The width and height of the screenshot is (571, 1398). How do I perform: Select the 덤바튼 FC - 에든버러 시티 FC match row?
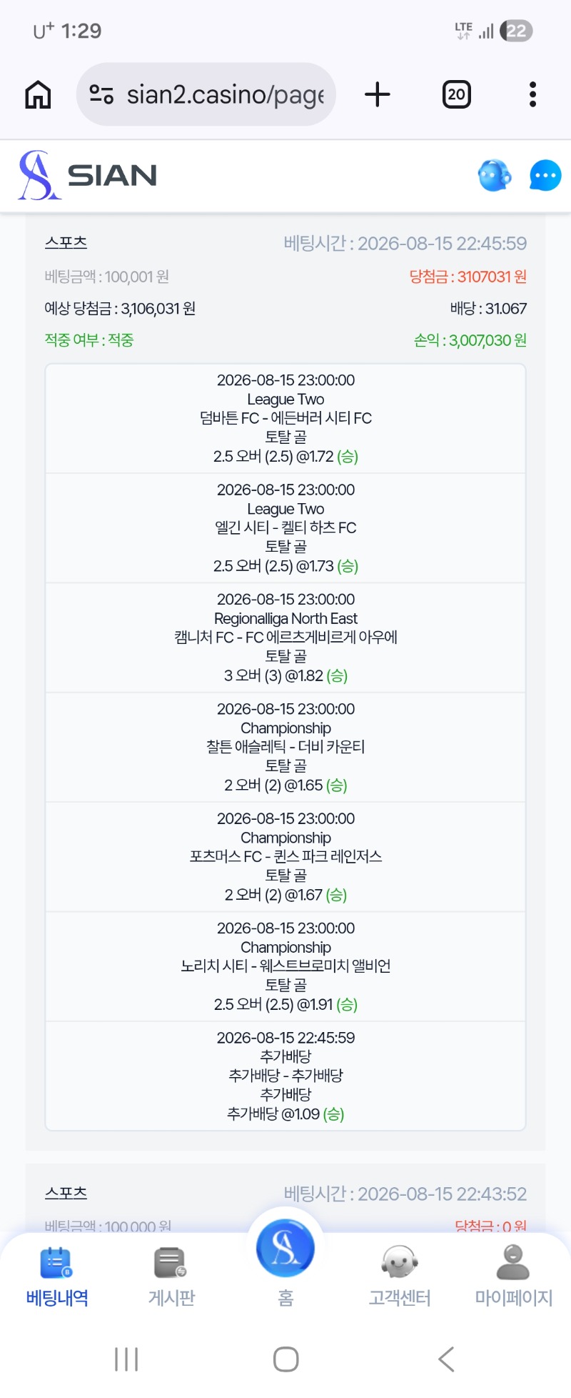coord(285,419)
